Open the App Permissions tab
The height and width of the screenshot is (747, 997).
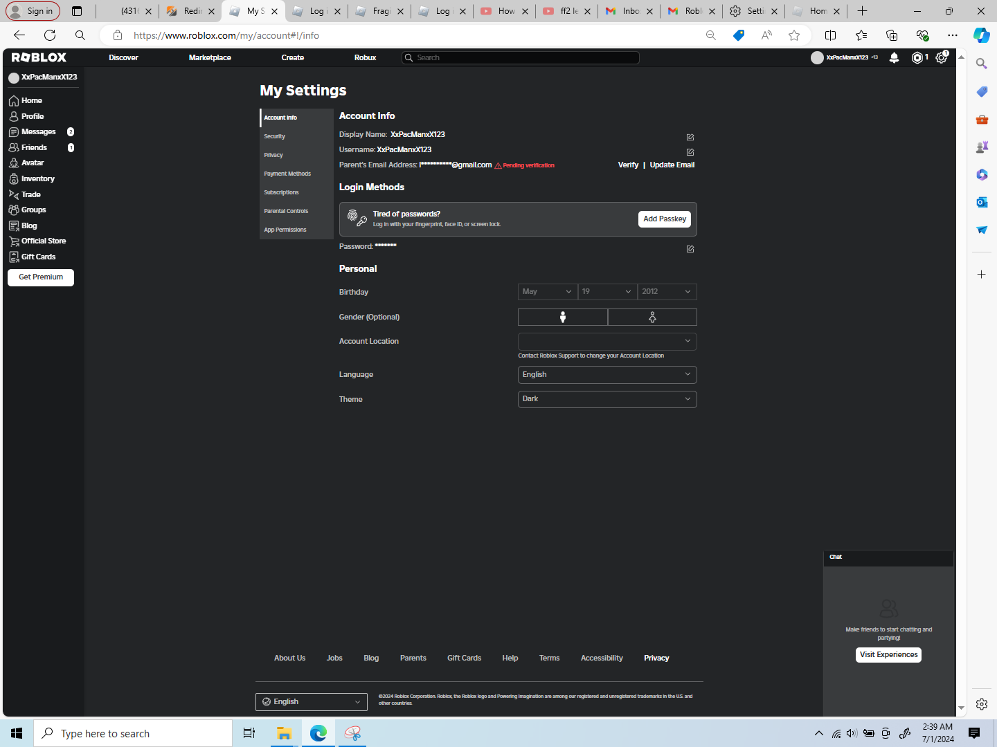(296, 230)
